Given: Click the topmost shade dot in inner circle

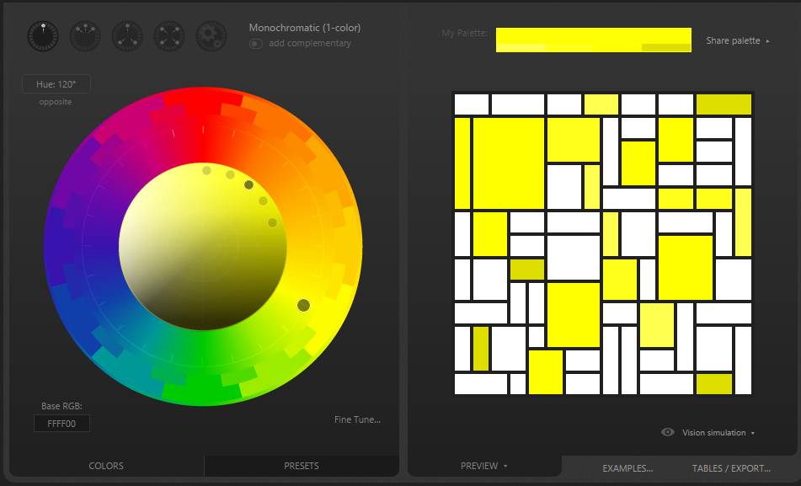Looking at the screenshot, I should [x=206, y=170].
